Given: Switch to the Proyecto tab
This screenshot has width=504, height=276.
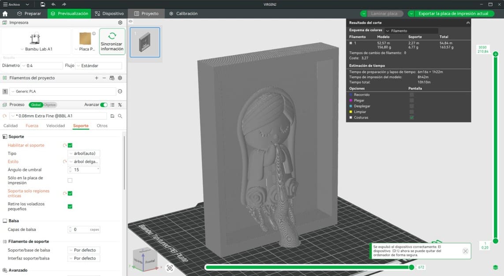Looking at the screenshot, I should (146, 14).
